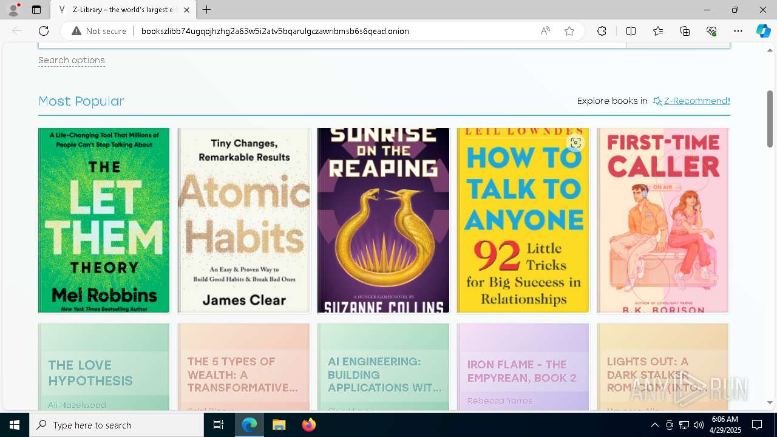Screen dimensions: 777x437
Task: Open the volume tray icon
Action: [699, 425]
